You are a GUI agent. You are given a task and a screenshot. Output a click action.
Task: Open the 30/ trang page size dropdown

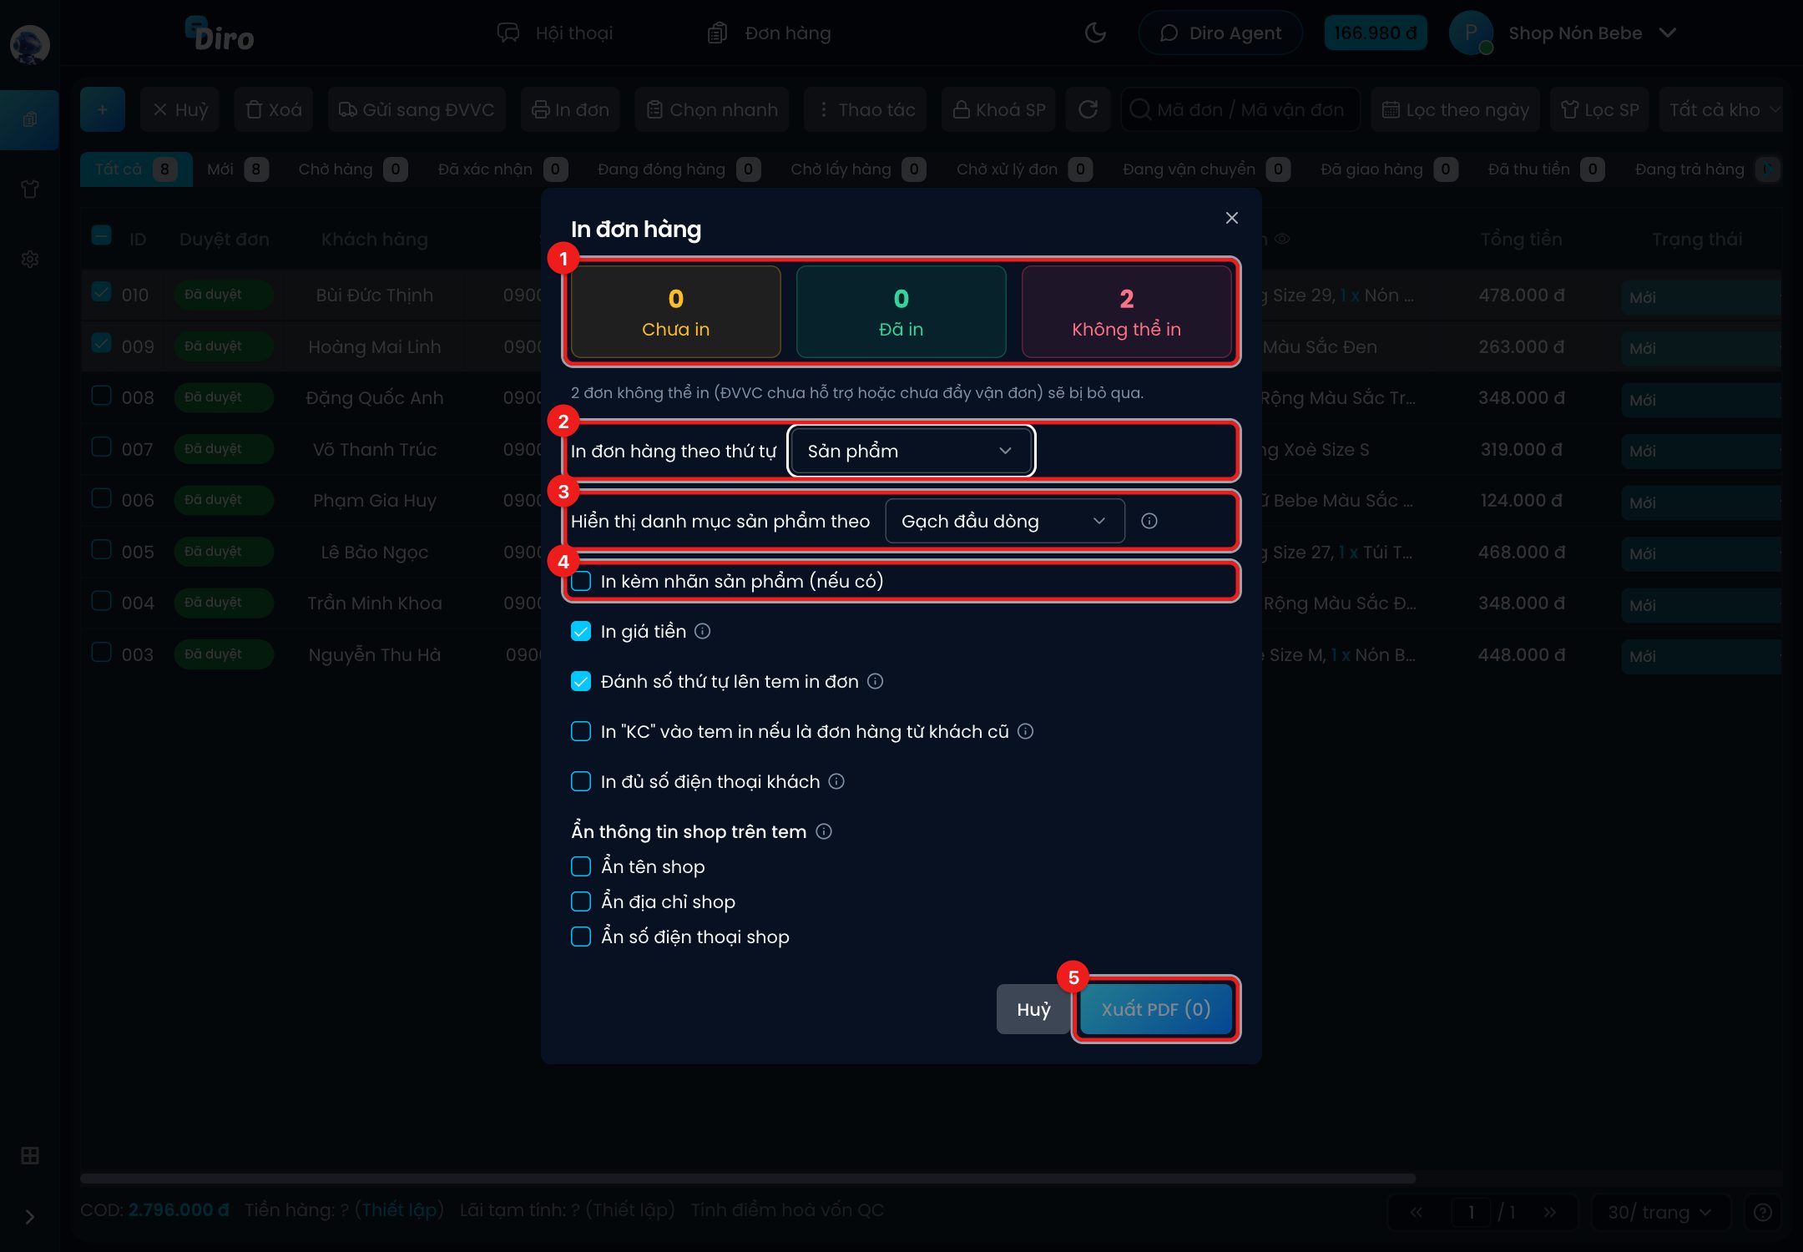point(1659,1212)
